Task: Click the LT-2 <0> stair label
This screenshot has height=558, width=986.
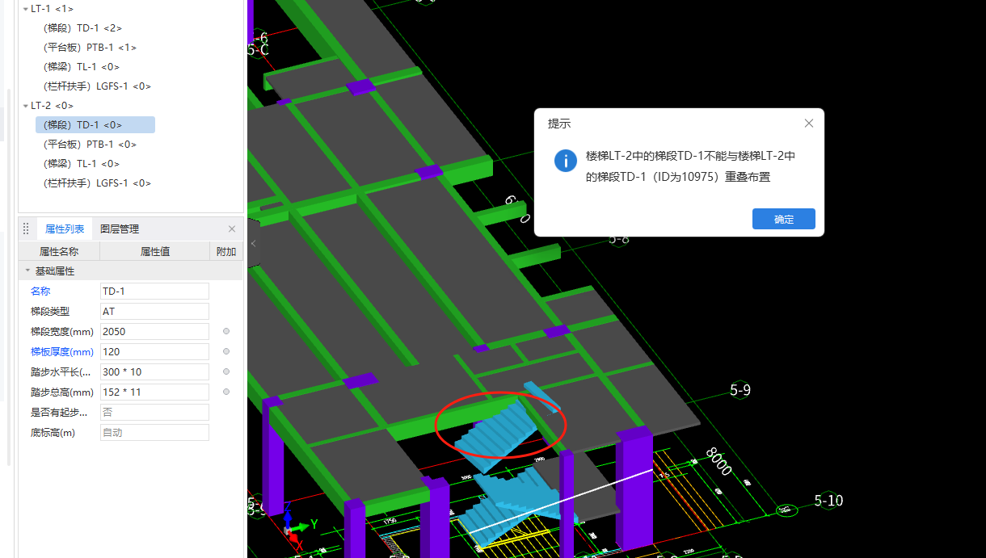Action: [52, 106]
